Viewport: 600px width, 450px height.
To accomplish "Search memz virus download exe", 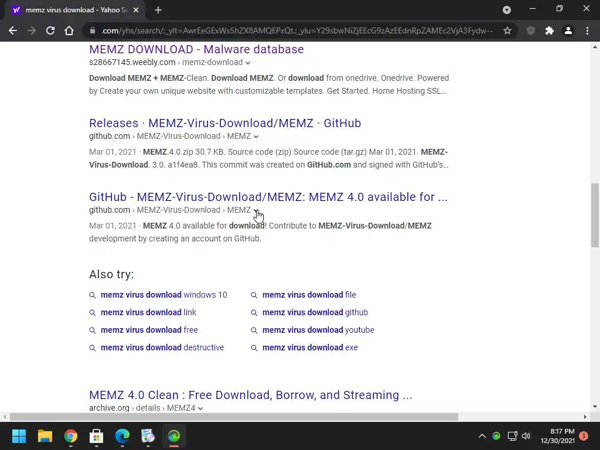I will coord(310,347).
